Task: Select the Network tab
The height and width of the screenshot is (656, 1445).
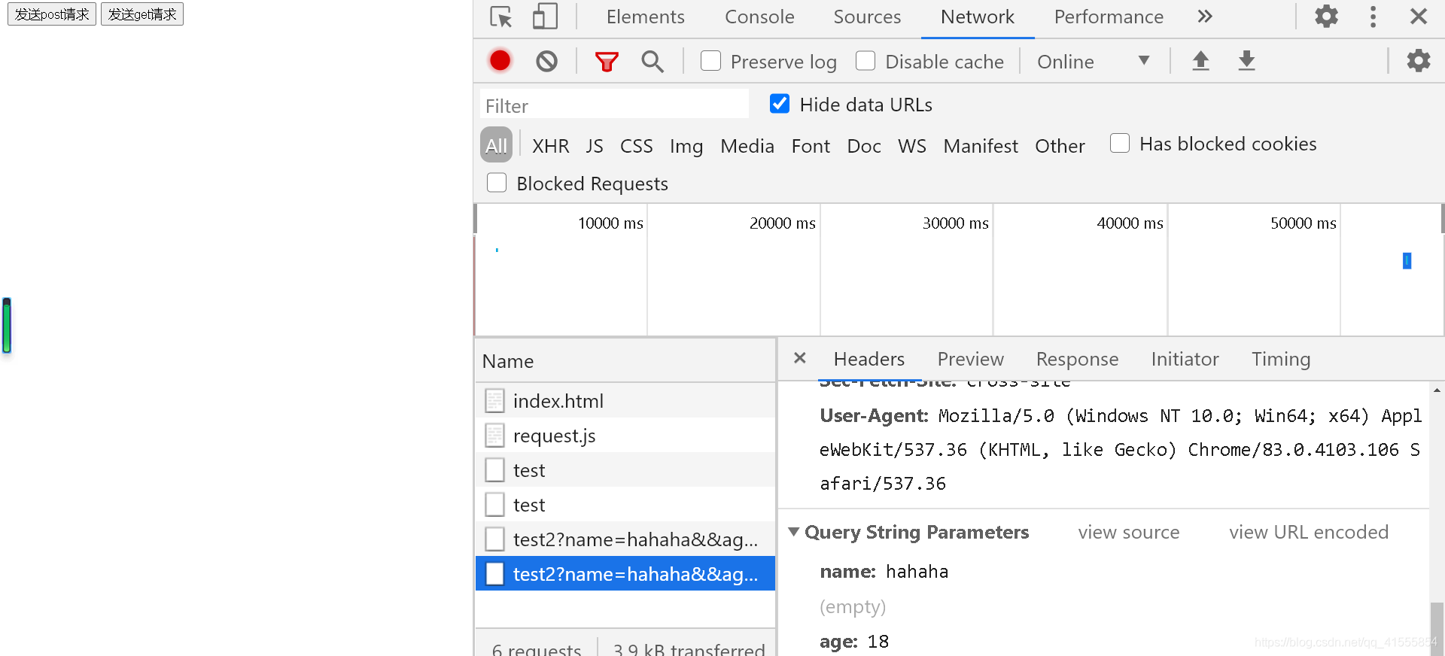Action: click(978, 17)
